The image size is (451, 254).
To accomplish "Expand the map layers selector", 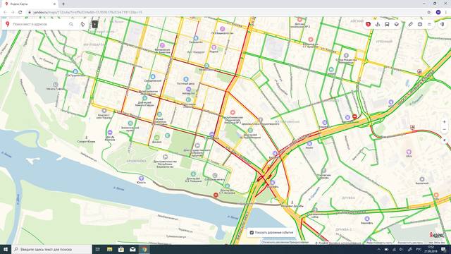I will (397, 25).
